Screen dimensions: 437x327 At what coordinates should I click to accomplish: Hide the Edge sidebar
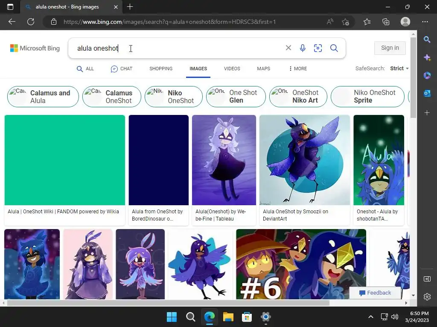click(427, 279)
